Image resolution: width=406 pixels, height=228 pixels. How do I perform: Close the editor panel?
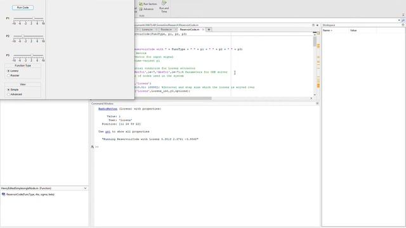point(317,25)
